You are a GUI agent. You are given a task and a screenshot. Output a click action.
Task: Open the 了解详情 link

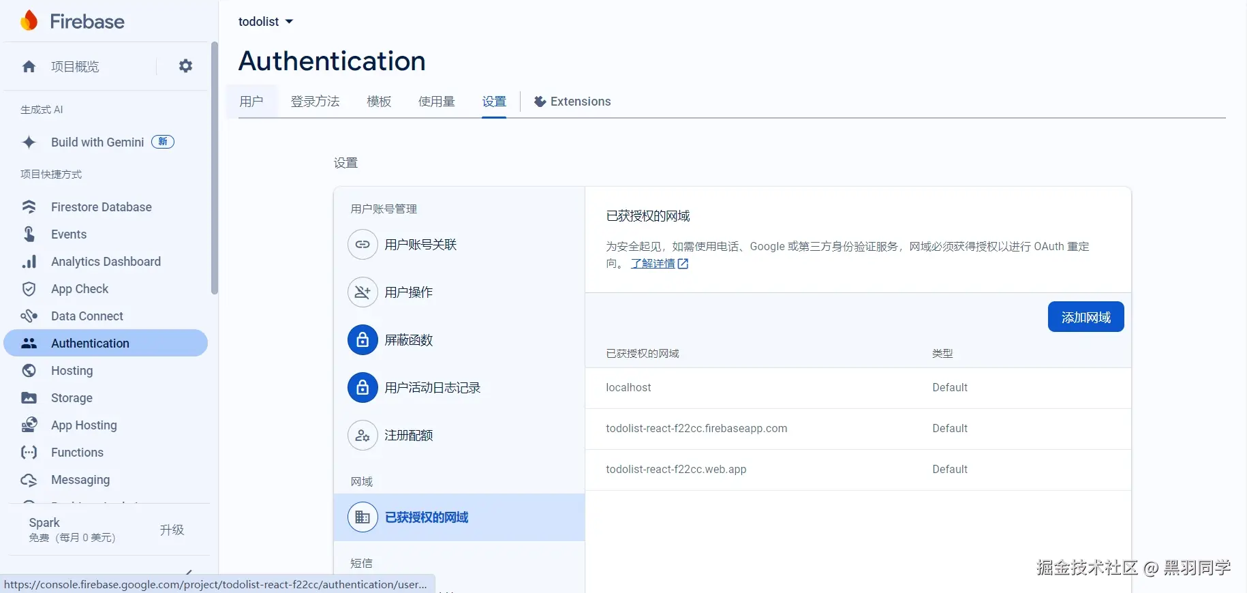point(653,263)
